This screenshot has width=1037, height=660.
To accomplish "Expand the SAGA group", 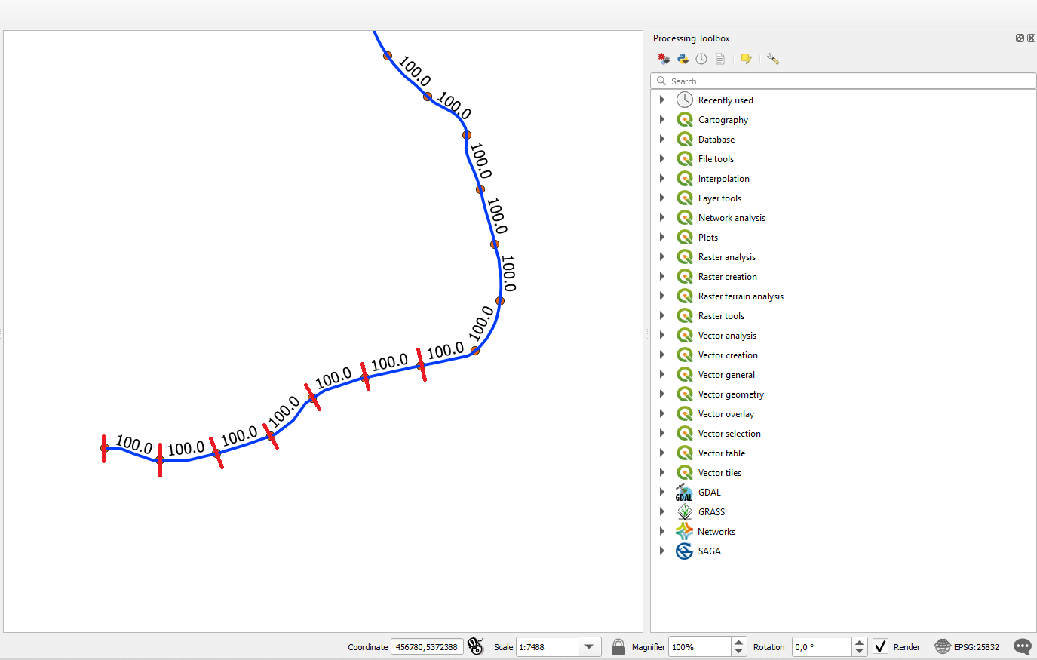I will pyautogui.click(x=662, y=551).
